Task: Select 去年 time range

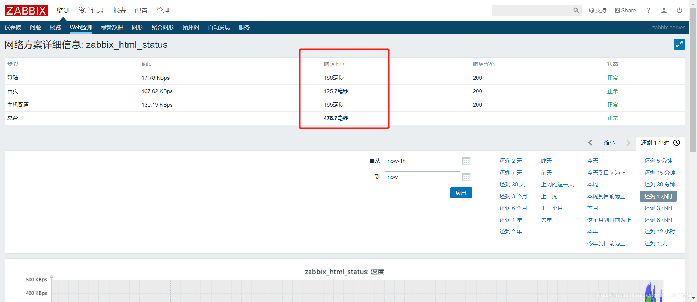Action: coord(546,220)
